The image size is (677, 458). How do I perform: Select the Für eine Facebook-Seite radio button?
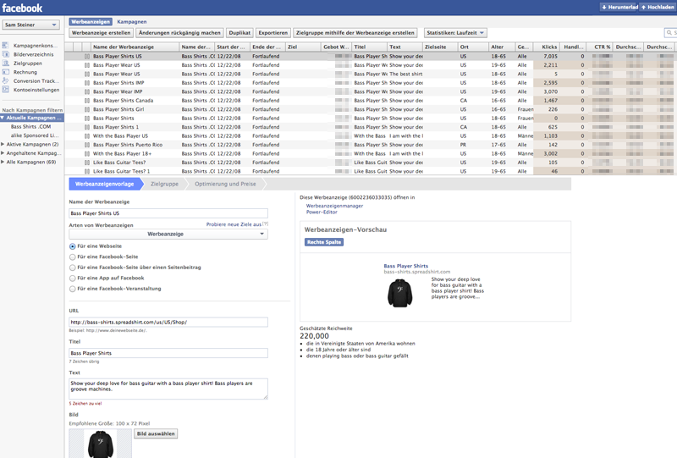click(73, 257)
